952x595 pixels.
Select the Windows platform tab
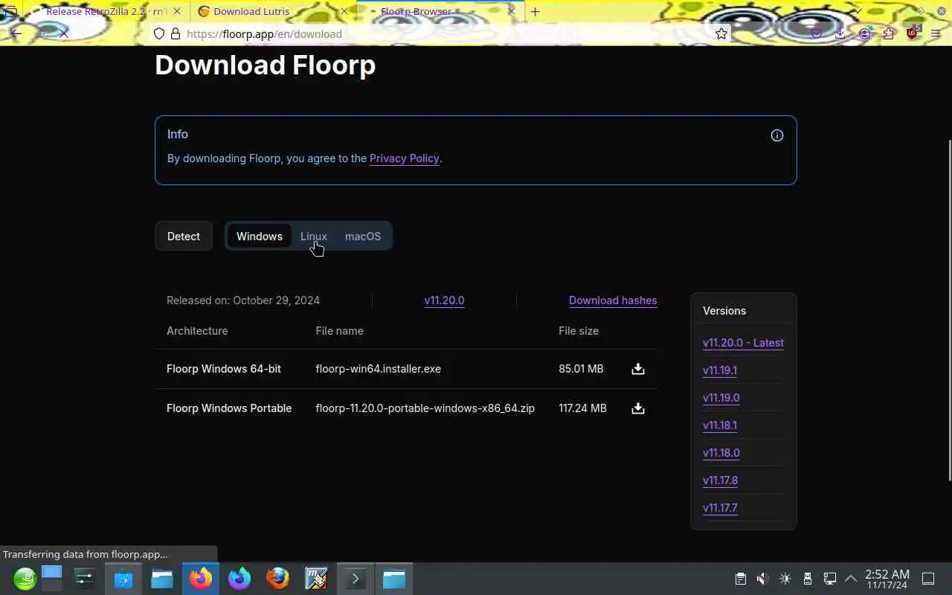click(x=259, y=237)
